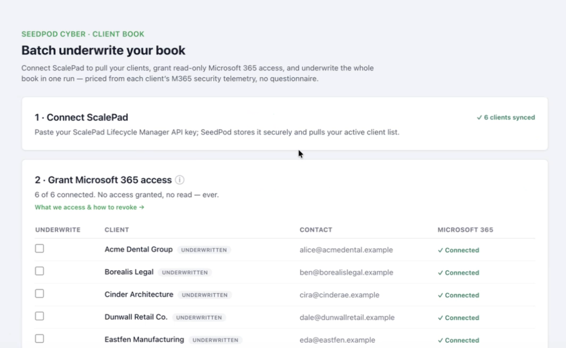566x348 pixels.
Task: Click the UNDERWRITTEN badge beside Dunwall Retail Co.
Action: point(199,318)
